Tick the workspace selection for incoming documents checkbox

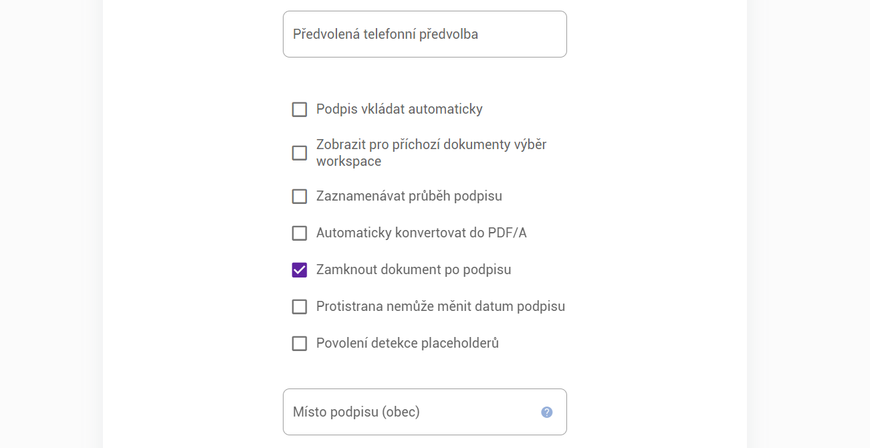[300, 153]
